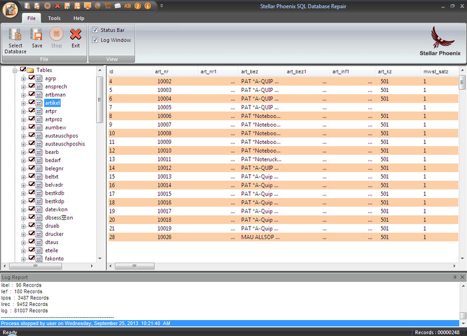Expand the austauschposhis table node
The image size is (467, 336).
click(23, 145)
